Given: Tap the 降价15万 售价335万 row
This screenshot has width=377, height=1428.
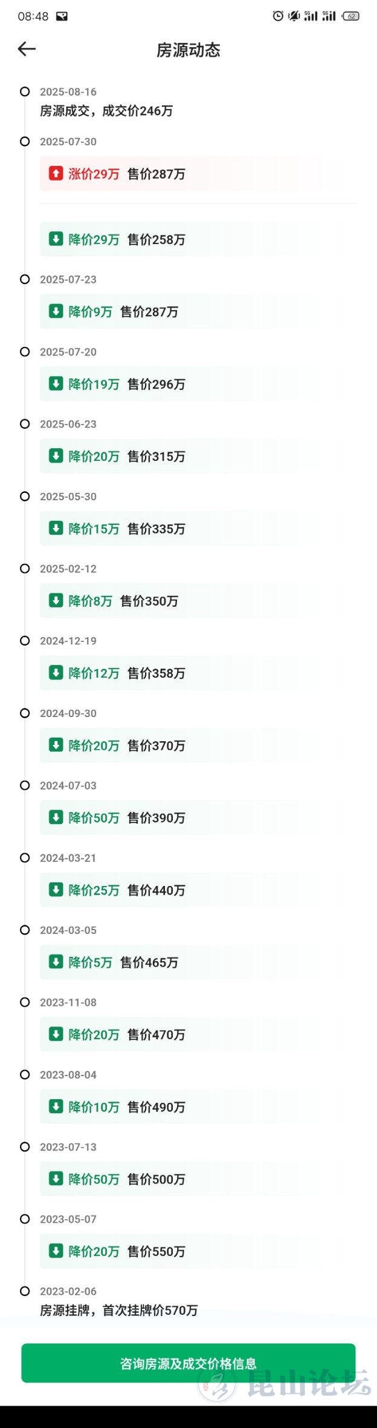Looking at the screenshot, I should [191, 529].
